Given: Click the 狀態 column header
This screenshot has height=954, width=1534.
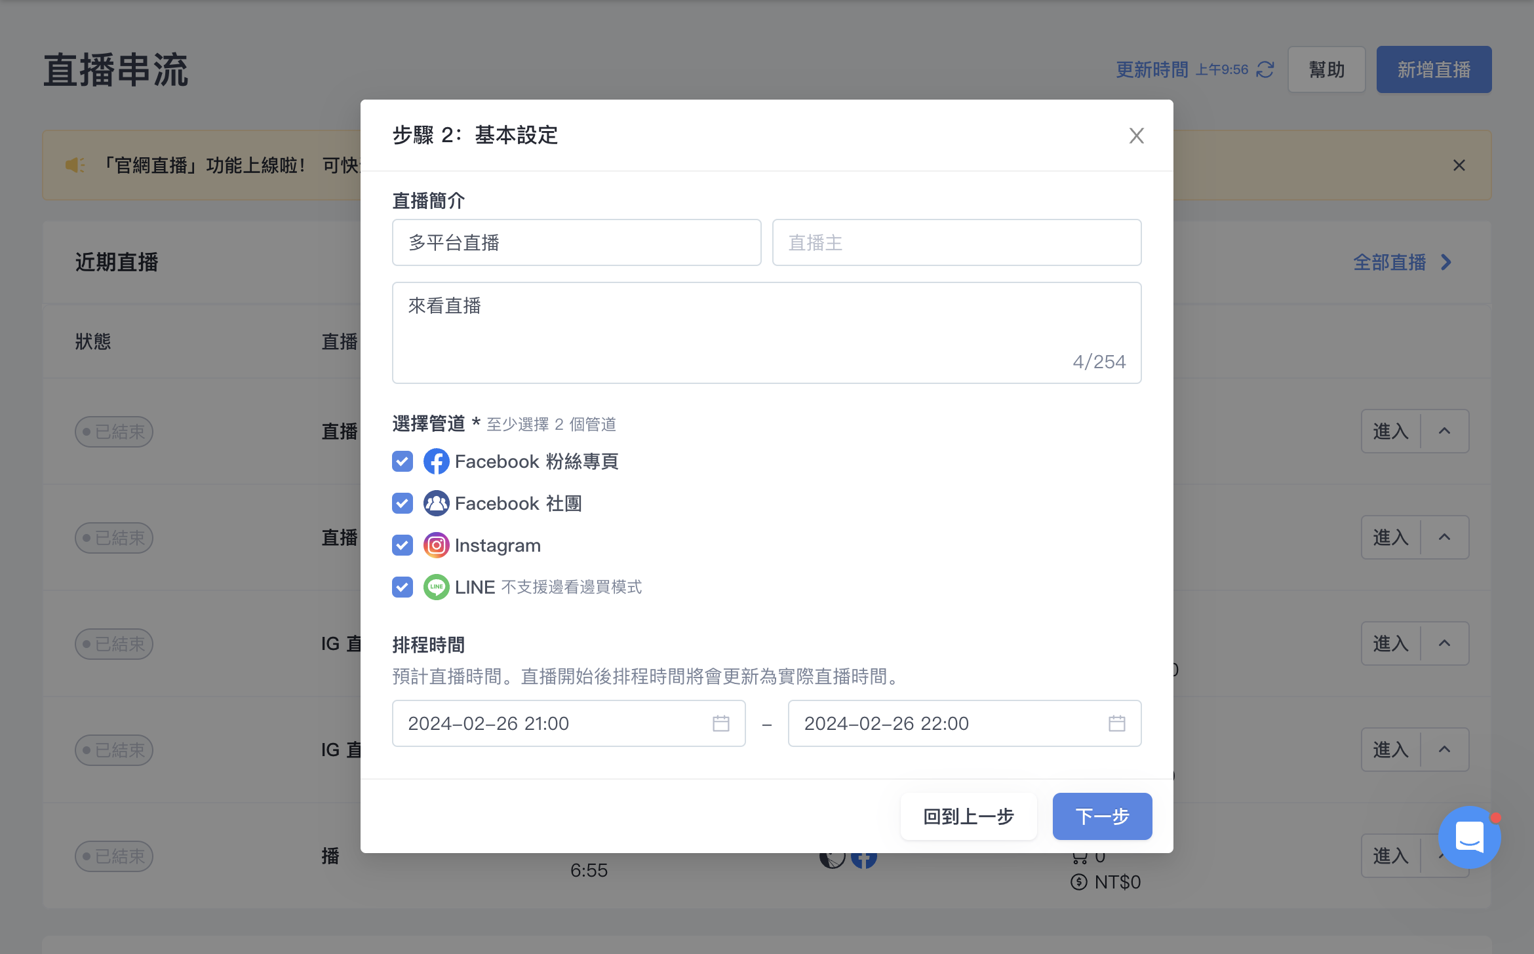Looking at the screenshot, I should (93, 341).
